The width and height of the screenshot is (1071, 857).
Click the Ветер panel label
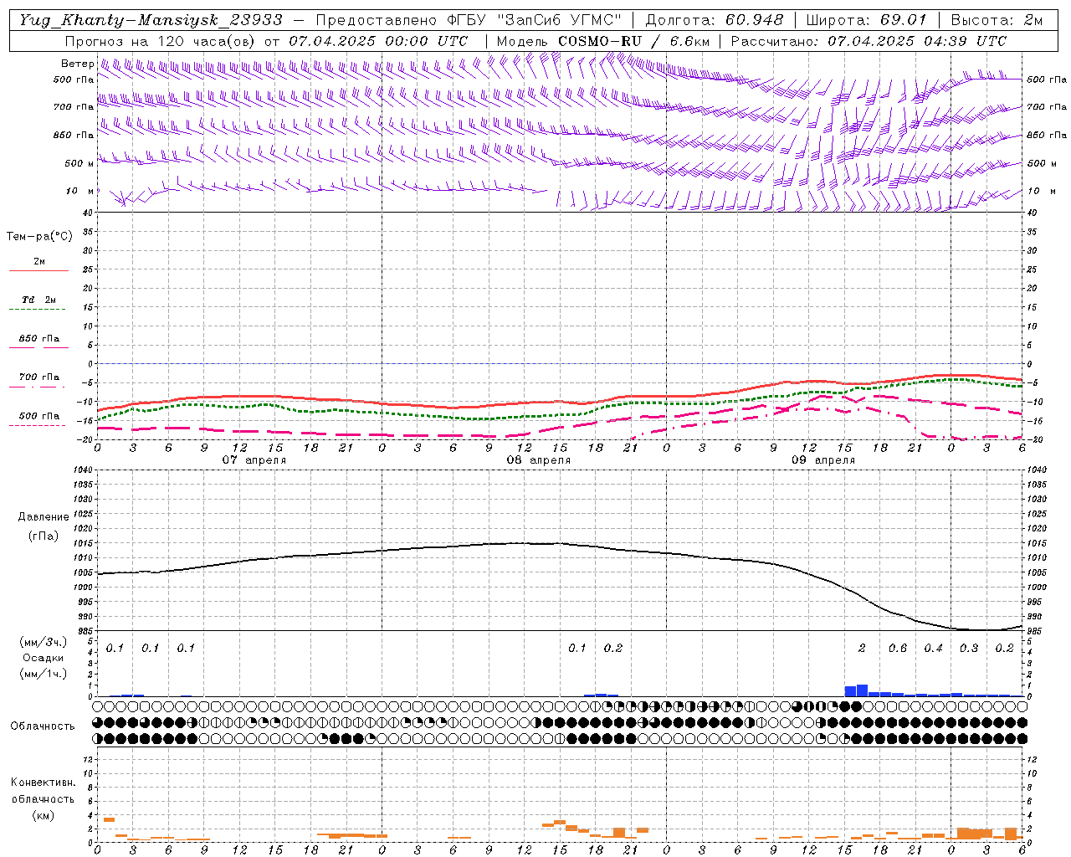click(77, 64)
